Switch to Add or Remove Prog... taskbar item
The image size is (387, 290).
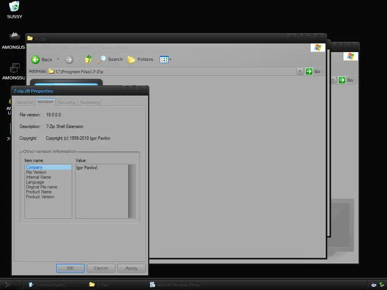[176, 285]
